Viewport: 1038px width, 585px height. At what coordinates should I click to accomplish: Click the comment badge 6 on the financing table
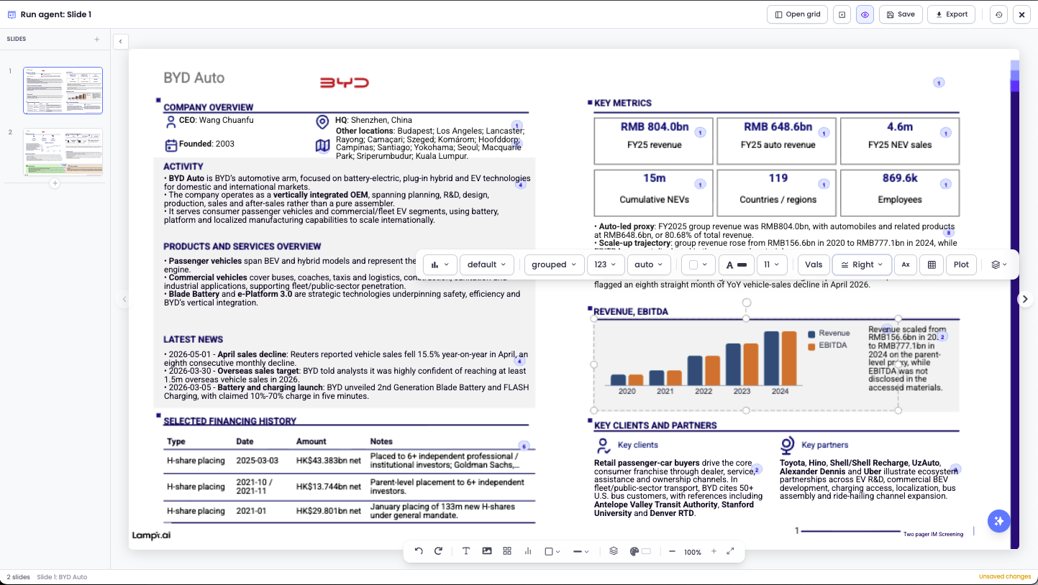click(524, 446)
